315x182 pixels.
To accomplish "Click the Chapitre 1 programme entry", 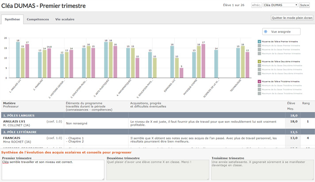I will pos(75,138).
